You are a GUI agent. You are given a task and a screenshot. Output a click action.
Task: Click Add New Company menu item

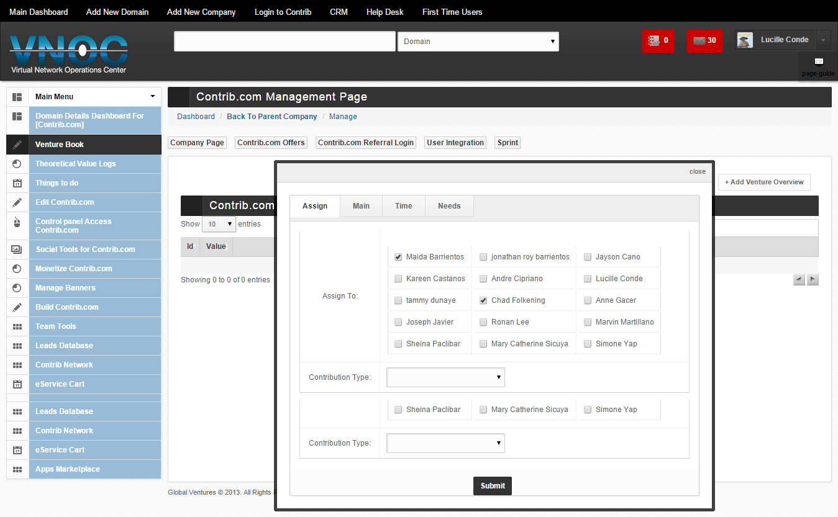pyautogui.click(x=201, y=12)
